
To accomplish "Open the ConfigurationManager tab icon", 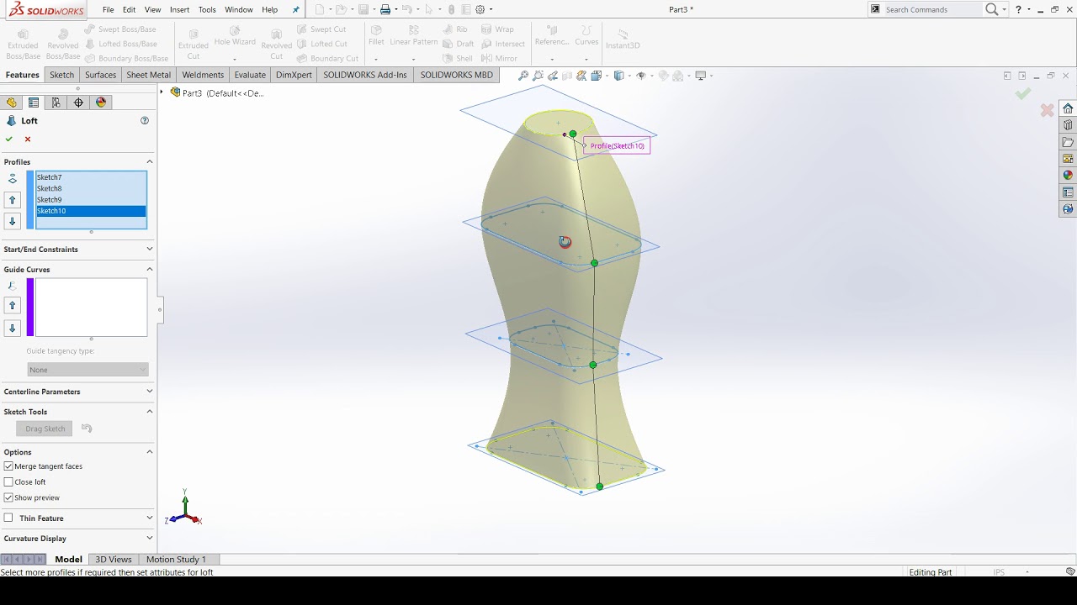I will click(56, 103).
